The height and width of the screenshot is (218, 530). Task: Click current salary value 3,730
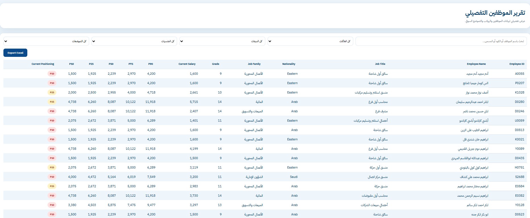coord(194,196)
